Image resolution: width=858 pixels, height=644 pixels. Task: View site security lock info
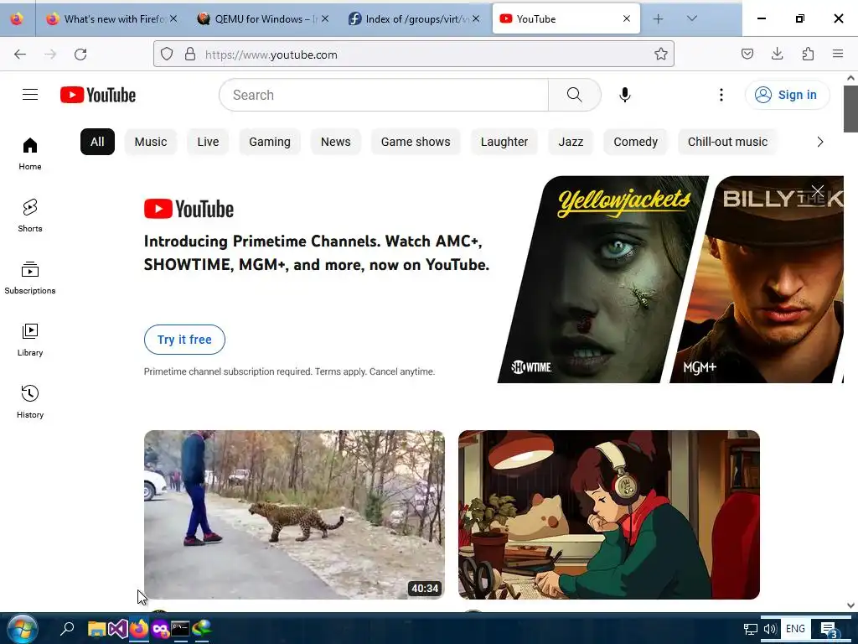click(190, 54)
